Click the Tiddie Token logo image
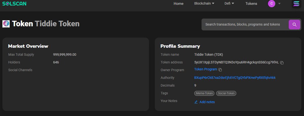The image size is (304, 116). (x=6, y=24)
